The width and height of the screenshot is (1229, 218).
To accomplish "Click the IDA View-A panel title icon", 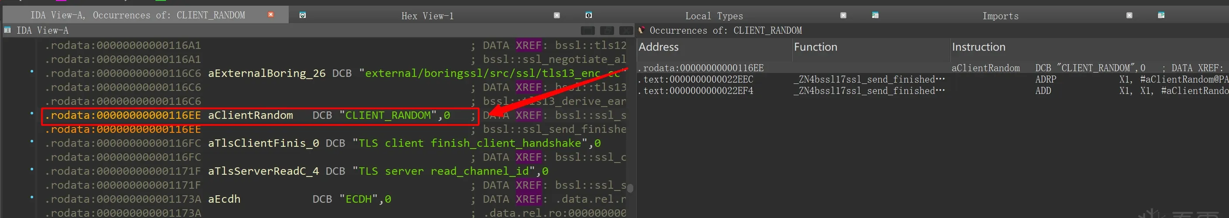I will tap(7, 31).
